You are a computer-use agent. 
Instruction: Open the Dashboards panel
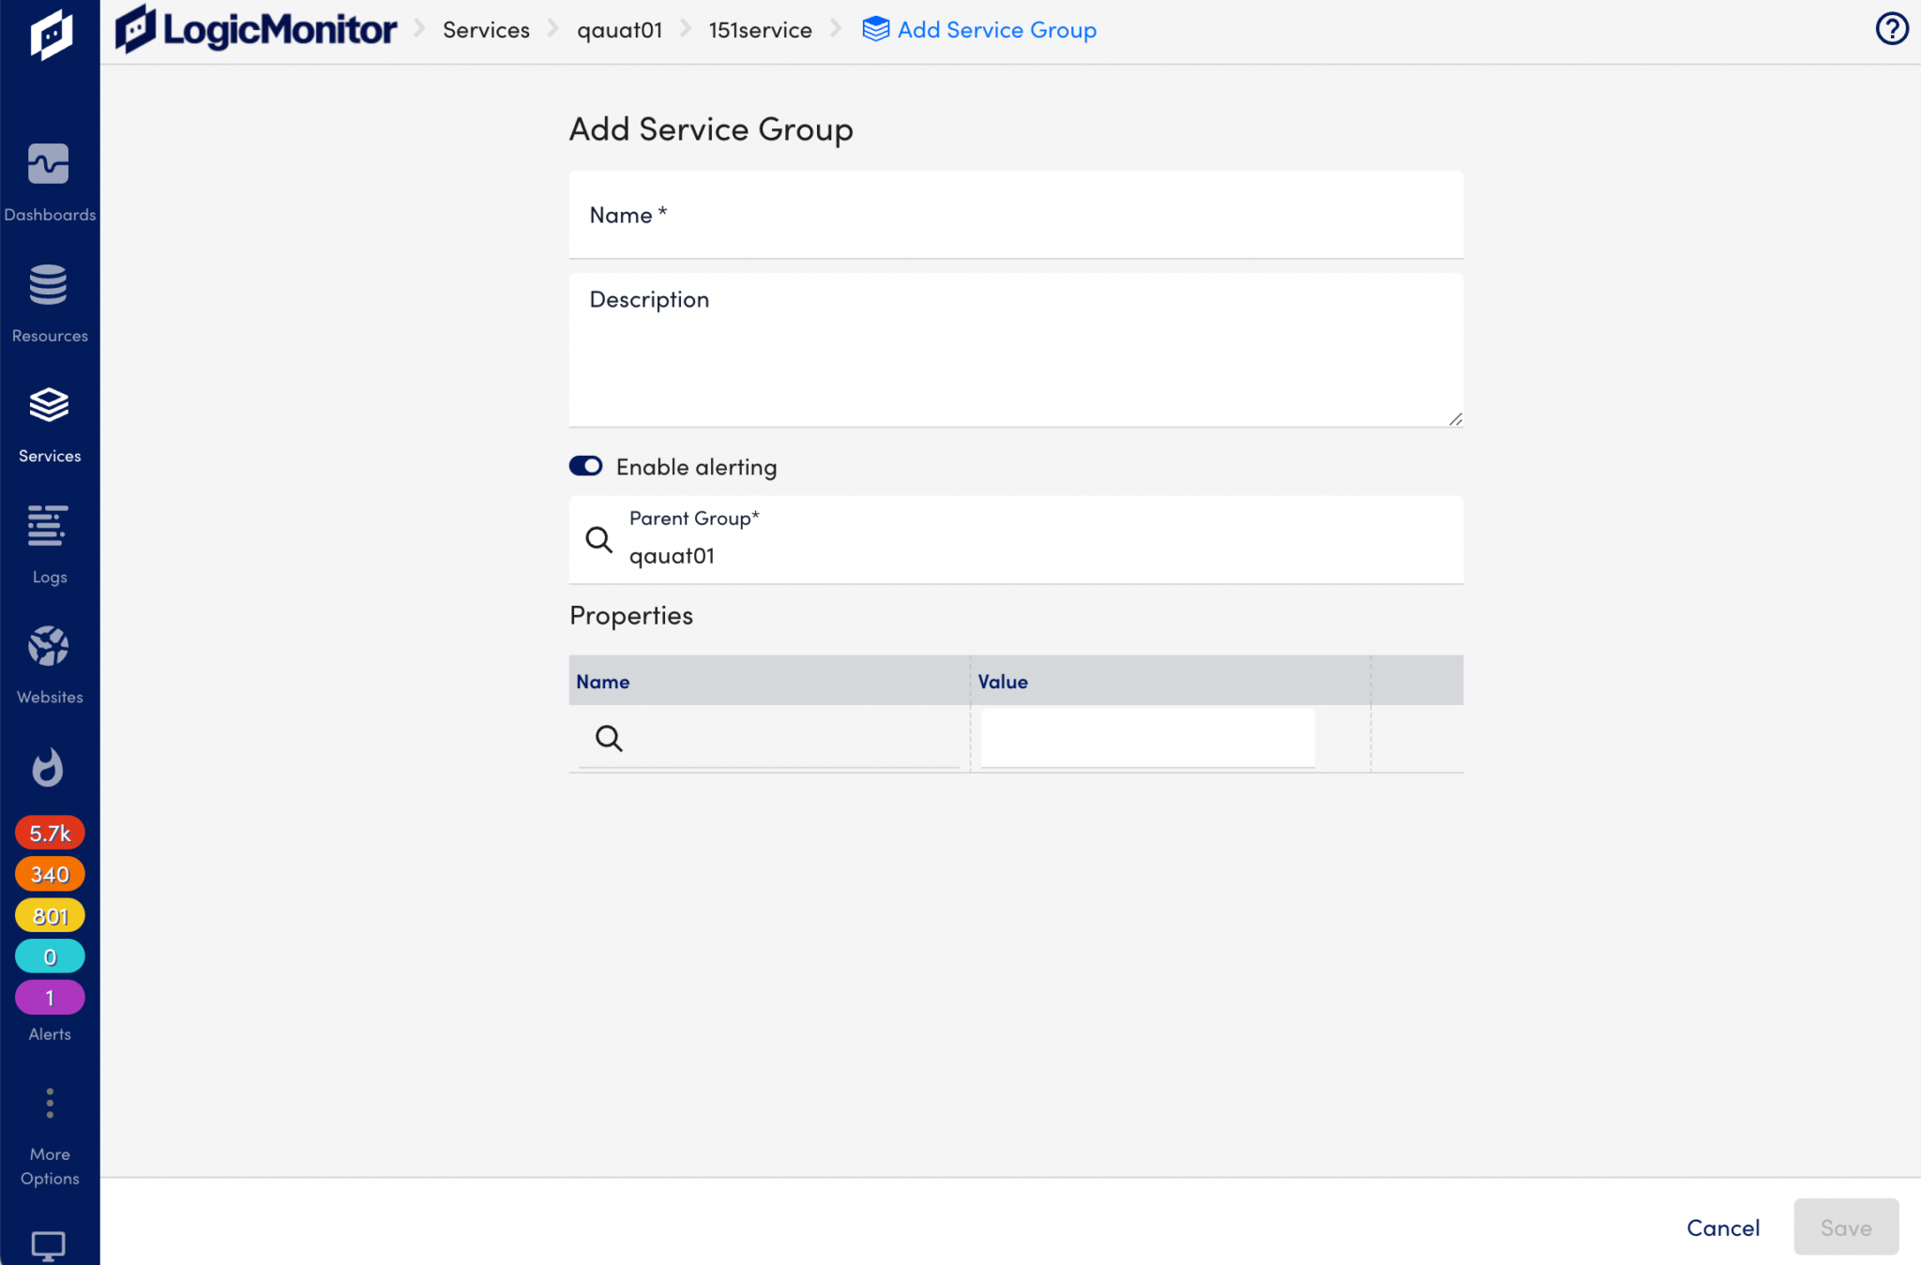click(50, 178)
